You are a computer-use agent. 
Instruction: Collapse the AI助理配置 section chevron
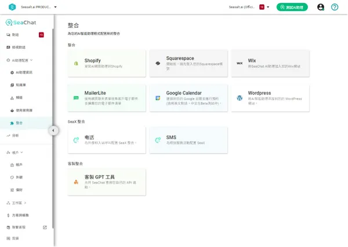click(x=31, y=60)
